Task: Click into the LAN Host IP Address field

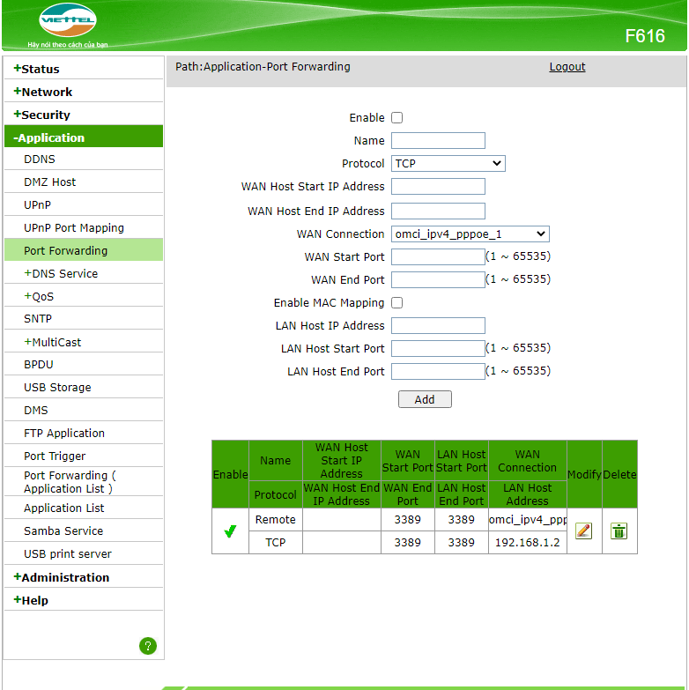Action: click(x=438, y=325)
